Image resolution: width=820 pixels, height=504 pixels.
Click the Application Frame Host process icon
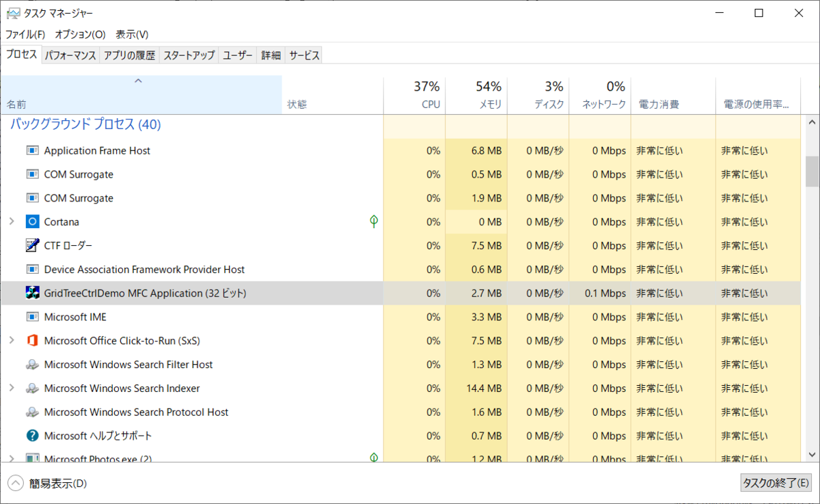(32, 150)
